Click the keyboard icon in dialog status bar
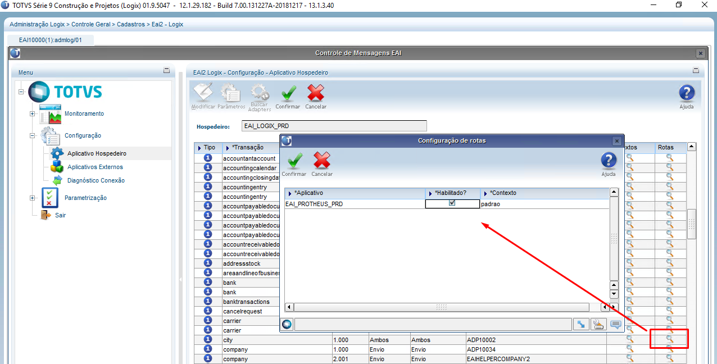 [x=598, y=324]
